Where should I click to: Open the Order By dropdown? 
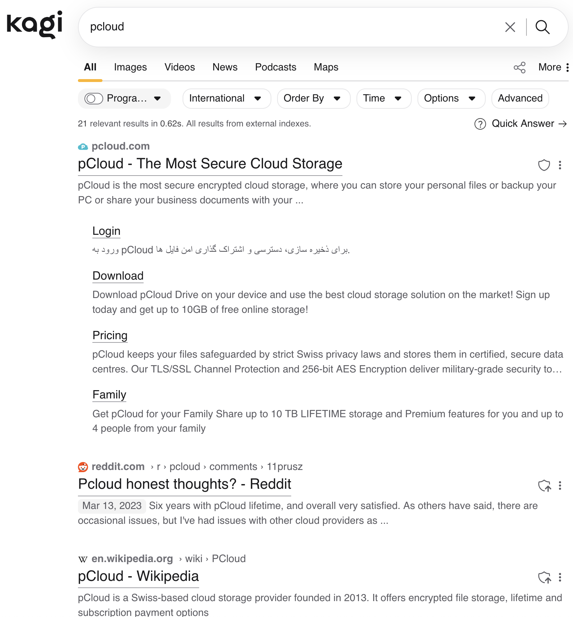pyautogui.click(x=313, y=99)
